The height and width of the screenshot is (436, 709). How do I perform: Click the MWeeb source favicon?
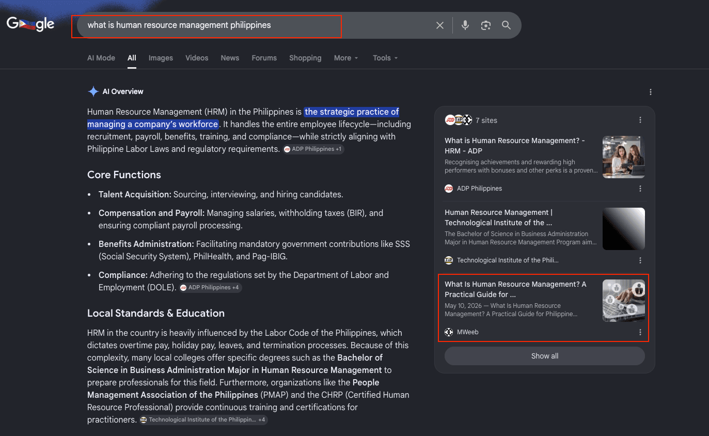[449, 332]
